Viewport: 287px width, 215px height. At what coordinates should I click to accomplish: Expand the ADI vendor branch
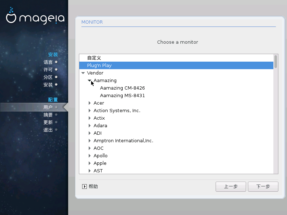tap(89, 133)
